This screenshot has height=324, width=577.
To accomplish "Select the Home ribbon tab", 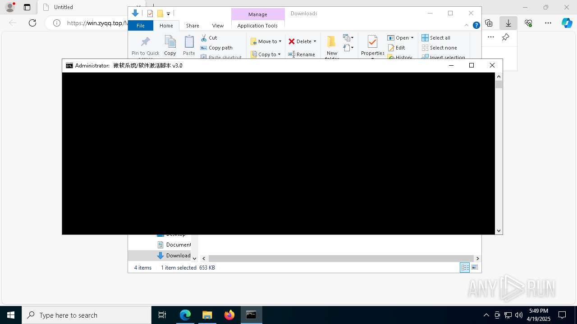I will click(166, 26).
